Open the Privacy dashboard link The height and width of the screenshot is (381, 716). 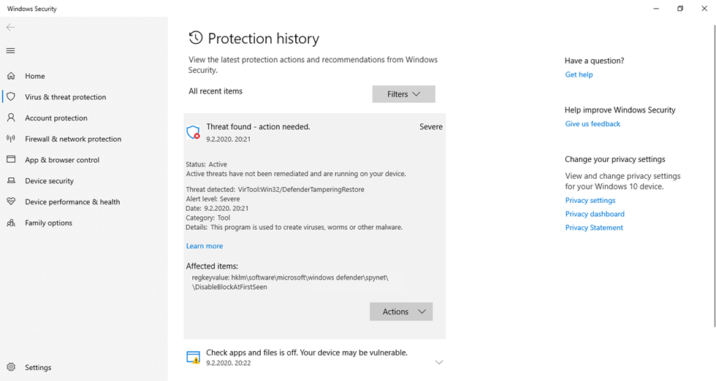pyautogui.click(x=595, y=214)
